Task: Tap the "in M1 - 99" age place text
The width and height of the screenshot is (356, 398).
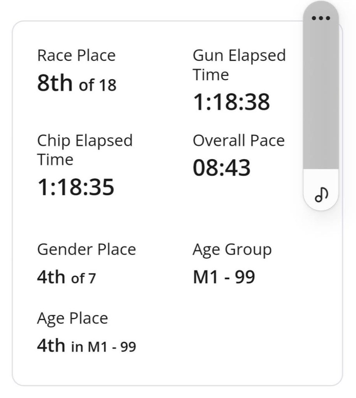Action: point(104,347)
